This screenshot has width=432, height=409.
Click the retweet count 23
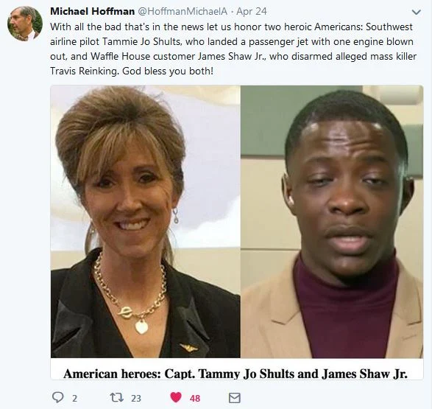136,398
